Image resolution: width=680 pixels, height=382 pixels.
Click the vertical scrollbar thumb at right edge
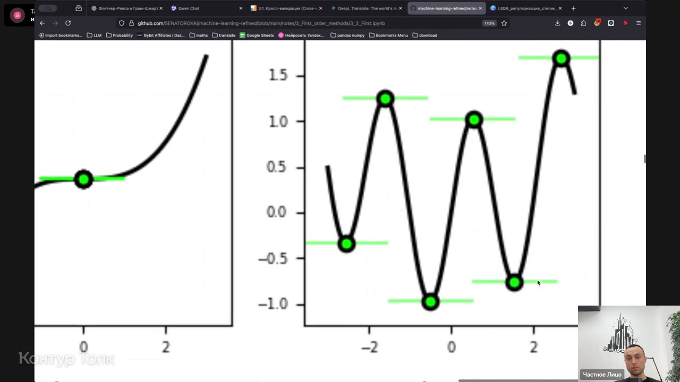644,159
